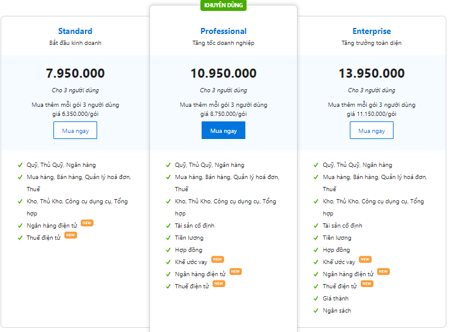450x332 pixels.
Task: Click 'Cho 3 người dùng' under Standard price
Action: [x=75, y=90]
